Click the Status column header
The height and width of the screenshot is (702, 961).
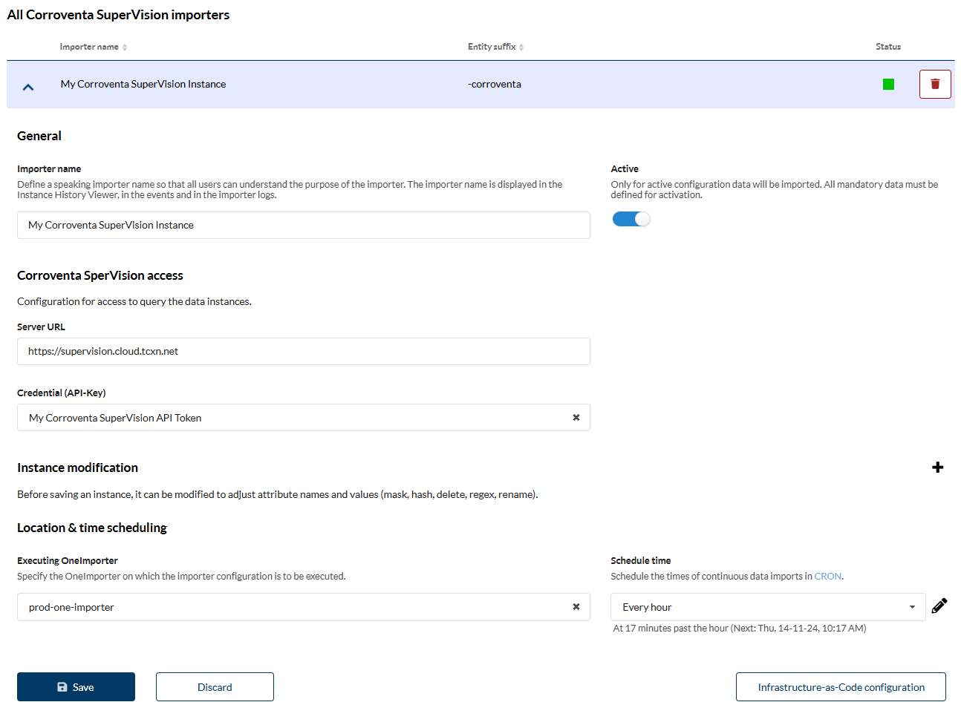(888, 47)
